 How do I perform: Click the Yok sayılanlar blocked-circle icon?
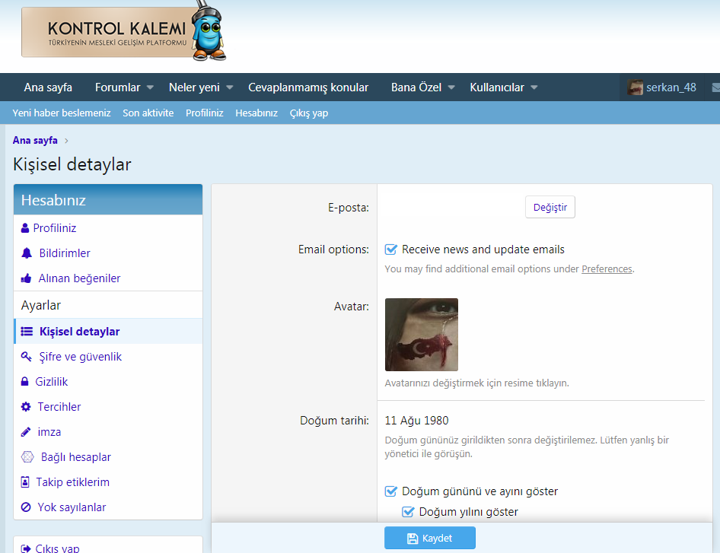tap(26, 507)
